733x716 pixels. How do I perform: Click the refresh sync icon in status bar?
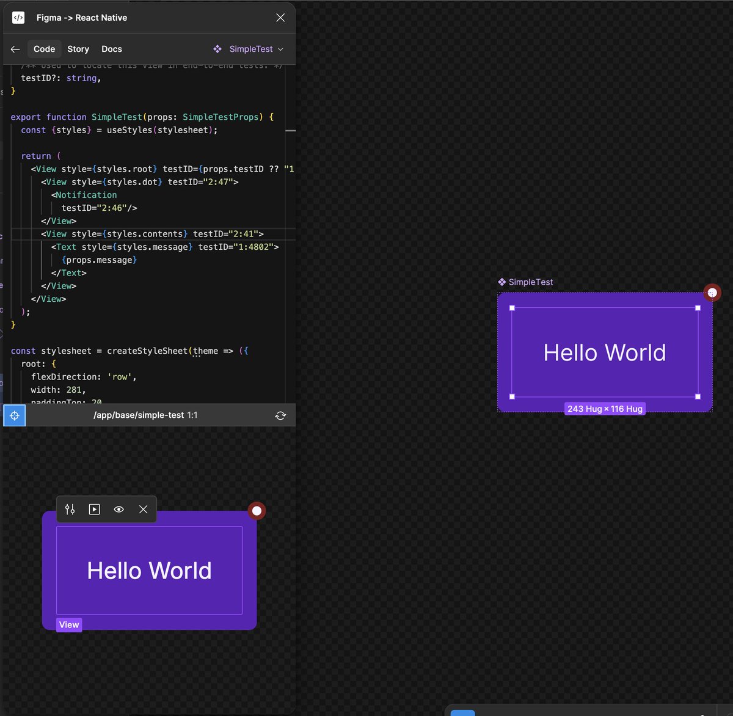point(280,415)
